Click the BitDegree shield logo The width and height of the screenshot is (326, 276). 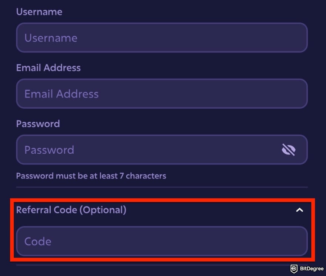point(293,268)
